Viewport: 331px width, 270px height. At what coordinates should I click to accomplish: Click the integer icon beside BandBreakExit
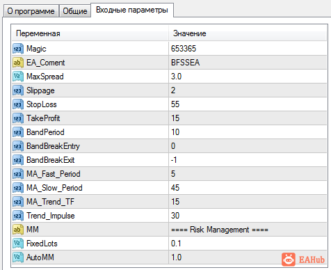click(x=18, y=160)
